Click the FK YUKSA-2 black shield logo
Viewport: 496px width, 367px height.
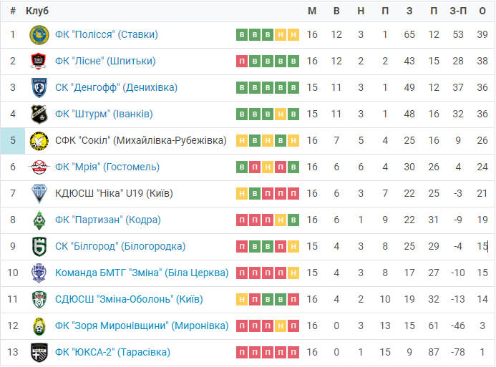click(39, 353)
